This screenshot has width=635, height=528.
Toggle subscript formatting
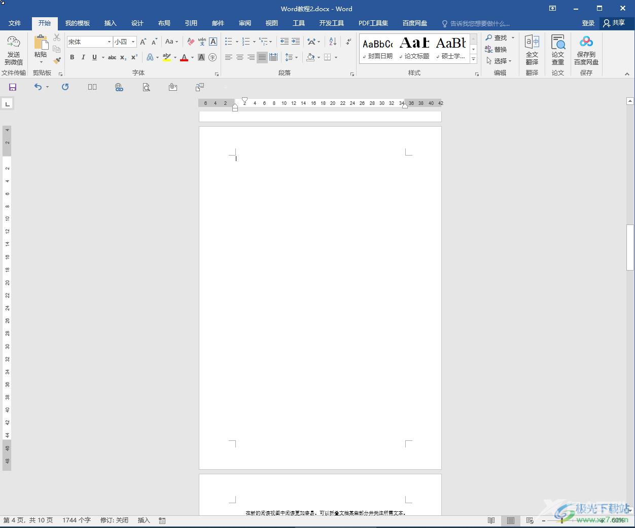pyautogui.click(x=123, y=57)
